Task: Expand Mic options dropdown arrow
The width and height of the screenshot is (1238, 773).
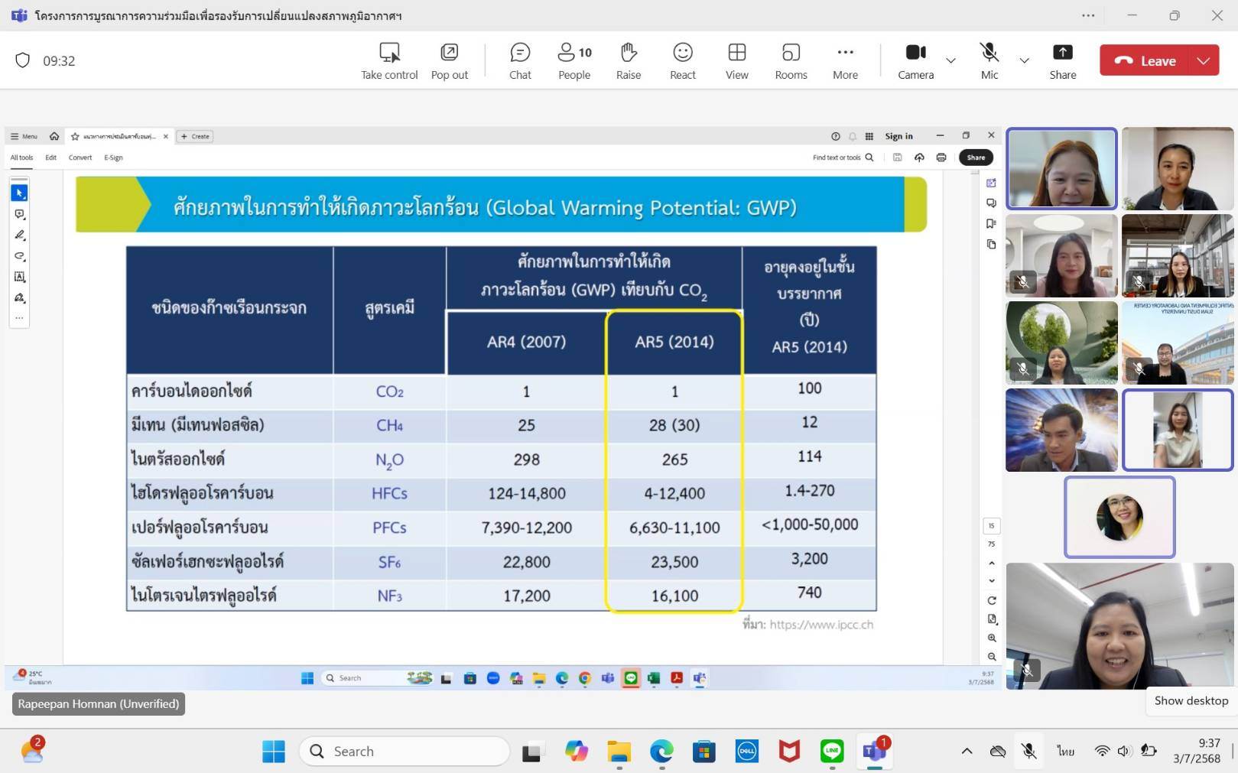Action: (x=1024, y=60)
